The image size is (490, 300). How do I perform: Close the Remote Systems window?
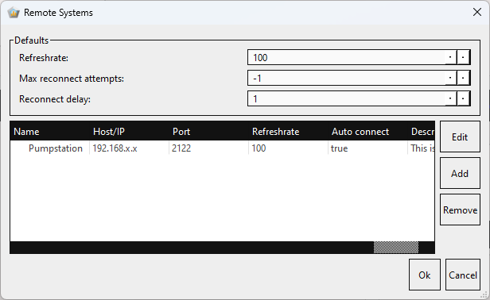(477, 12)
